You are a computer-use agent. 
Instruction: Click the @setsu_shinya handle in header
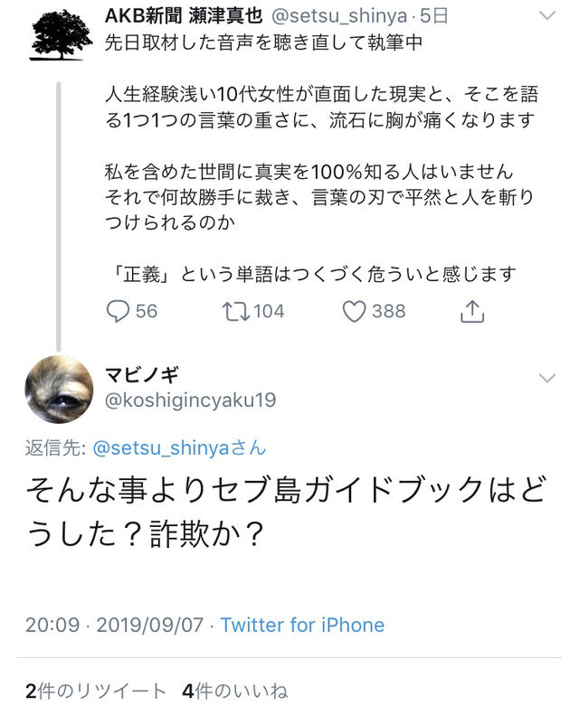tap(339, 16)
